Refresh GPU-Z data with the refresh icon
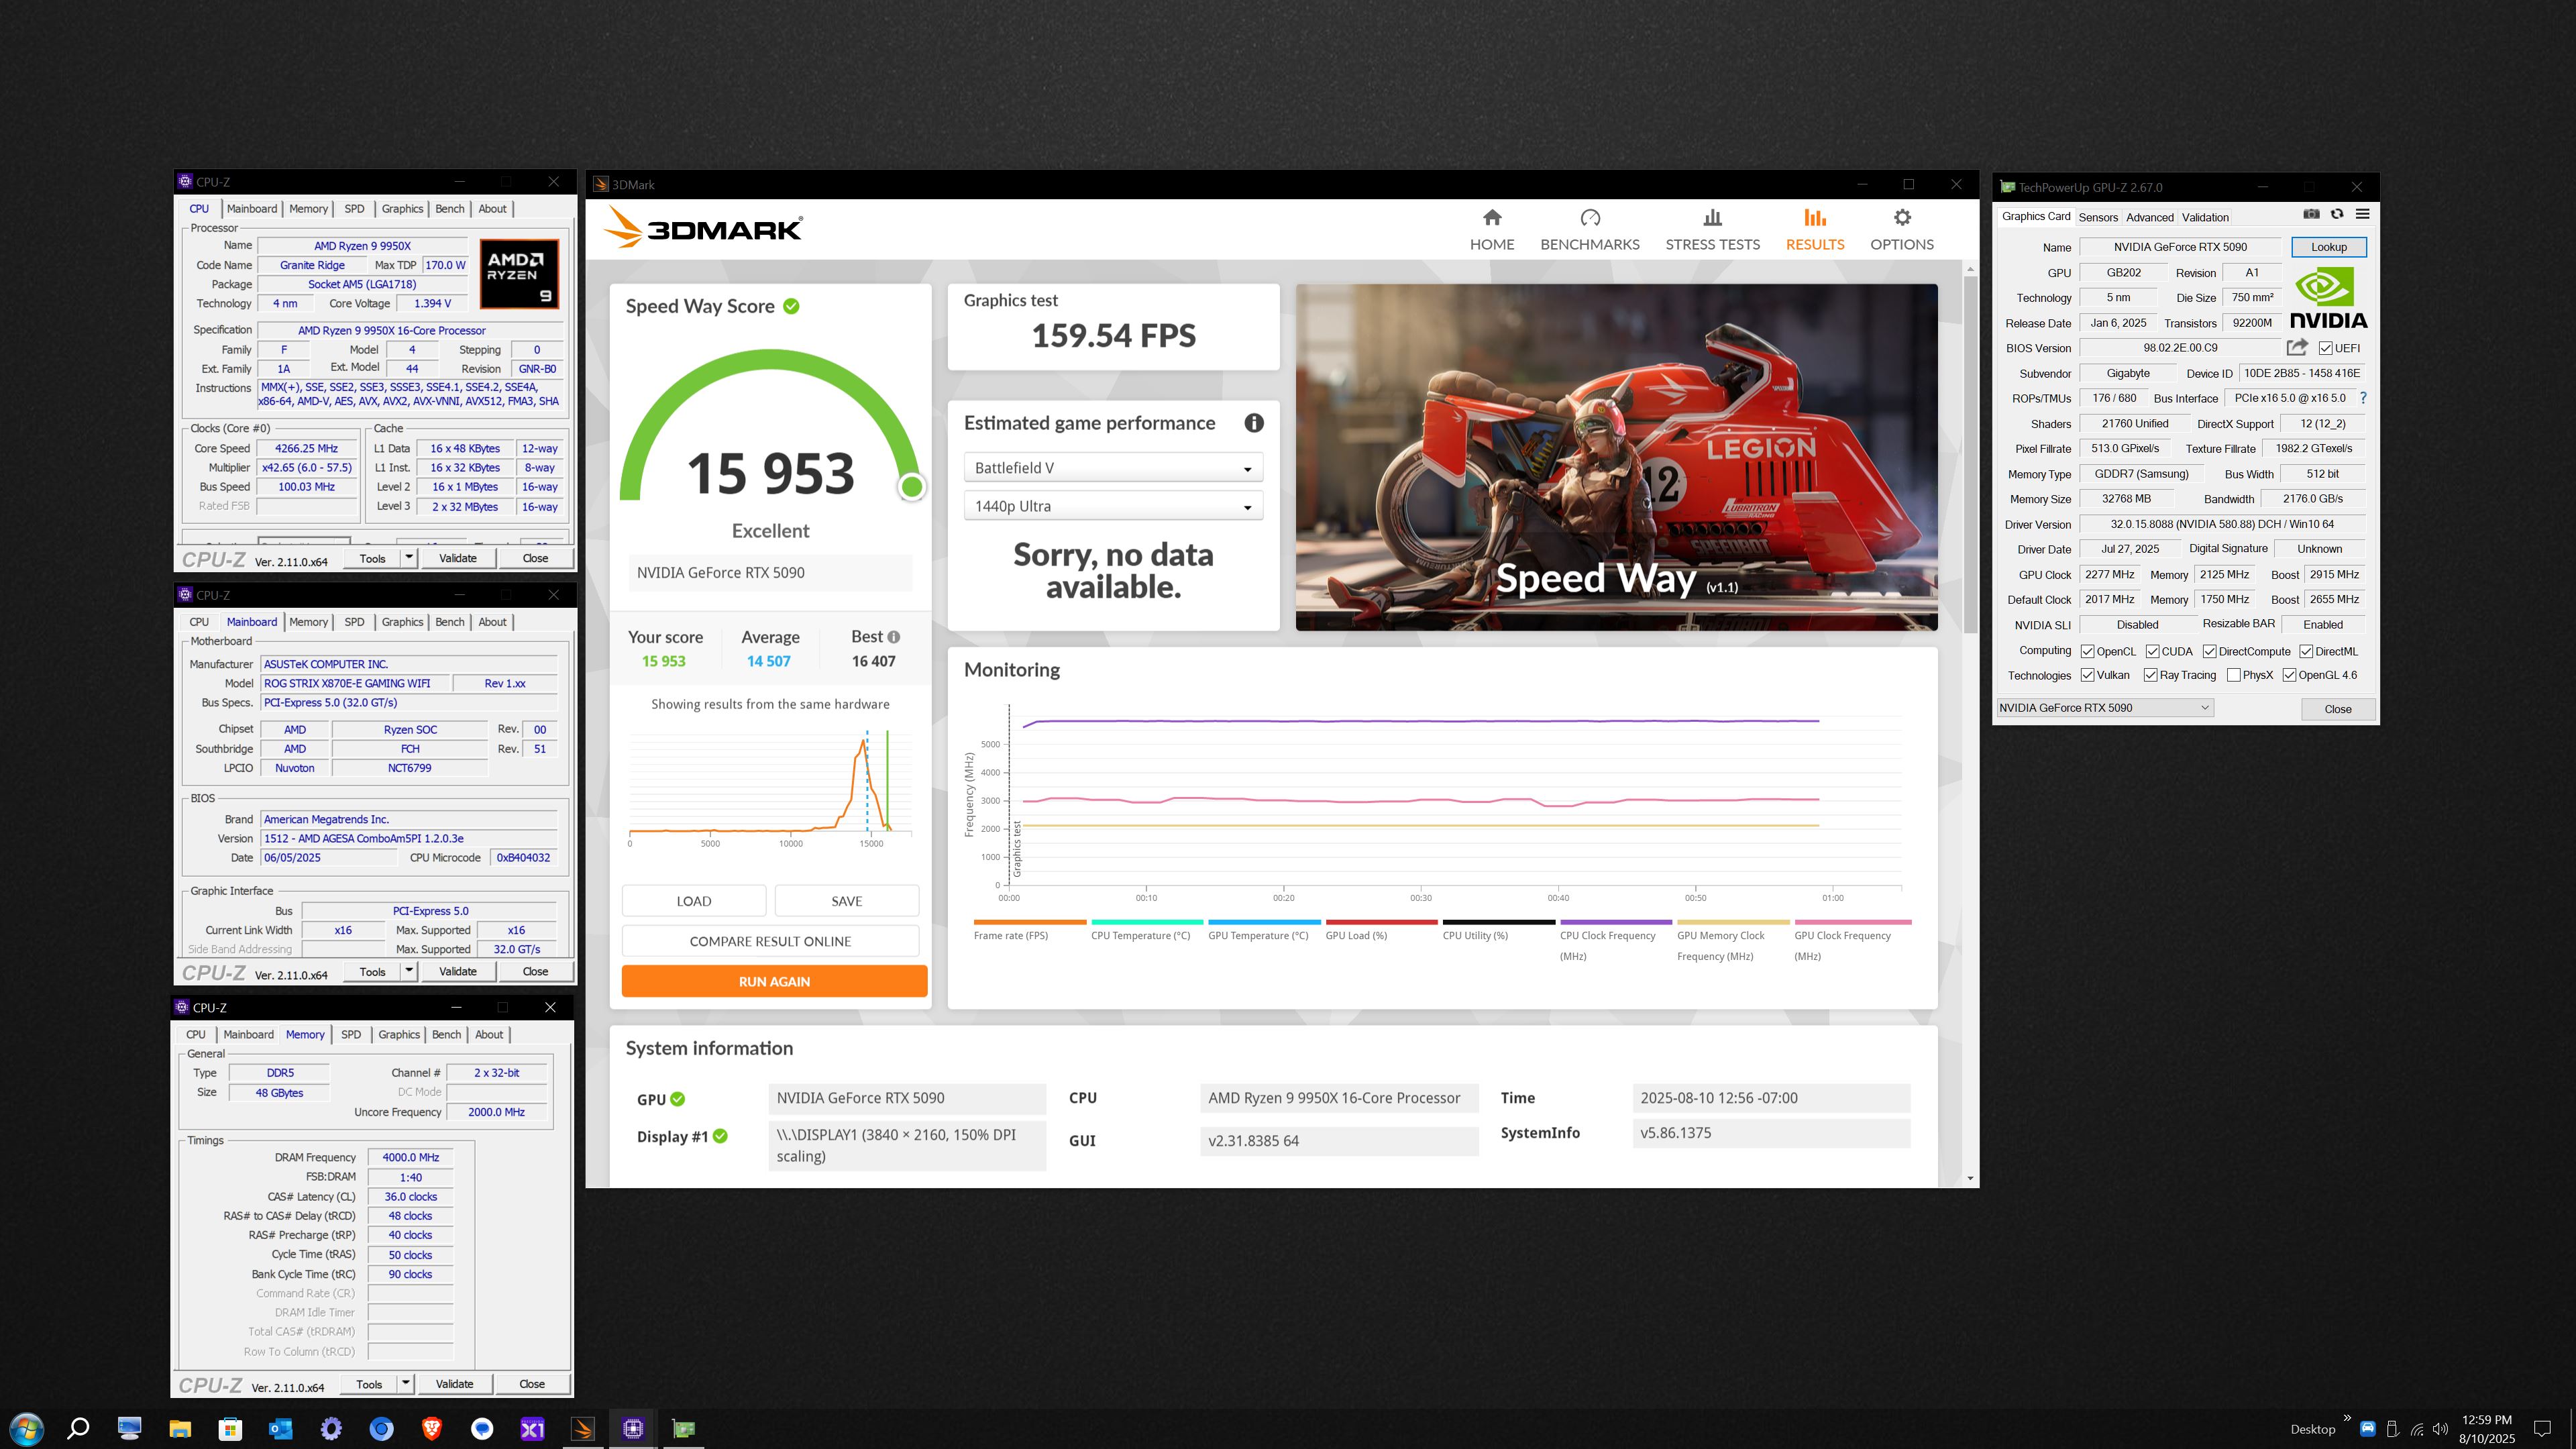2576x1449 pixels. coord(2337,214)
